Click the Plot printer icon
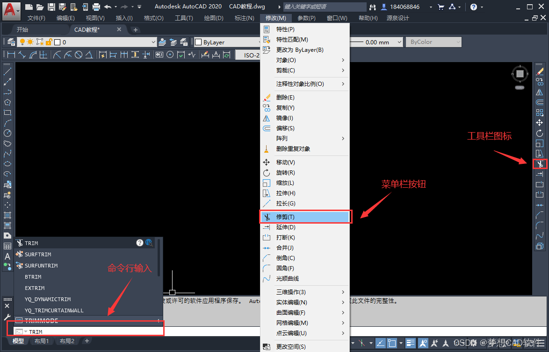The image size is (549, 352). pos(96,7)
